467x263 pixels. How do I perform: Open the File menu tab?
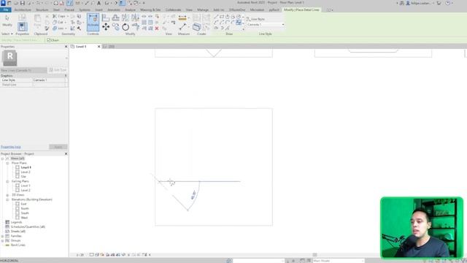pos(6,9)
